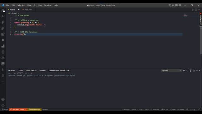Select the index.html editor tab
The height and width of the screenshot is (114, 202).
pos(28,10)
